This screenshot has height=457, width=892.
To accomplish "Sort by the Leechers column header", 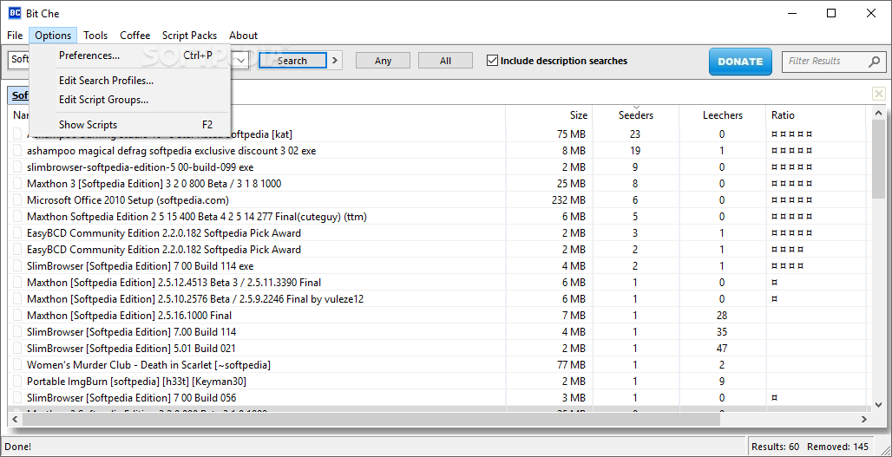I will (723, 115).
